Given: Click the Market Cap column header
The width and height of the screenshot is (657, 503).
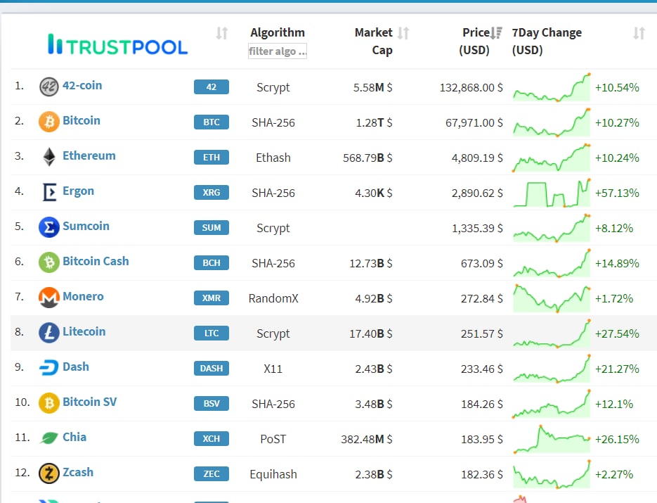Looking at the screenshot, I should point(374,41).
